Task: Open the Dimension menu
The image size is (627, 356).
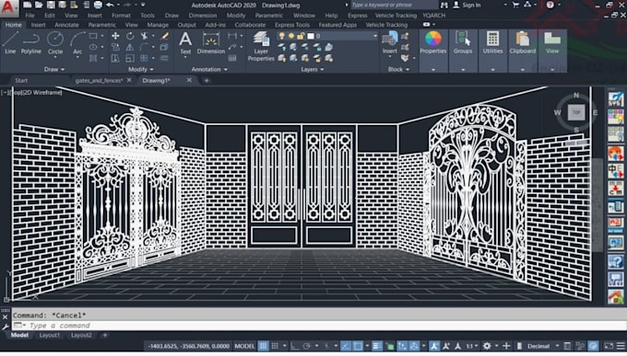Action: [x=202, y=15]
